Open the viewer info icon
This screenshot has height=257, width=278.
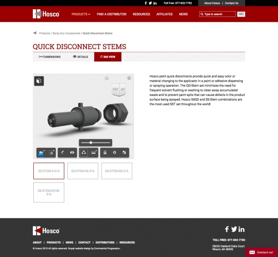tap(129, 78)
